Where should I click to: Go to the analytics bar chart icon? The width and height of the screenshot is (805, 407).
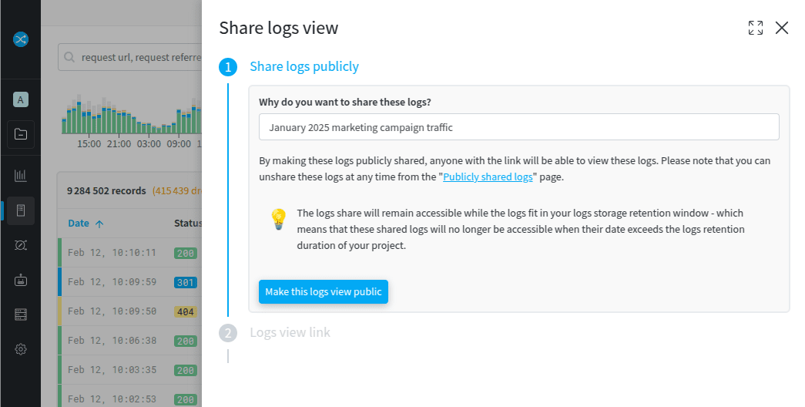[x=21, y=175]
